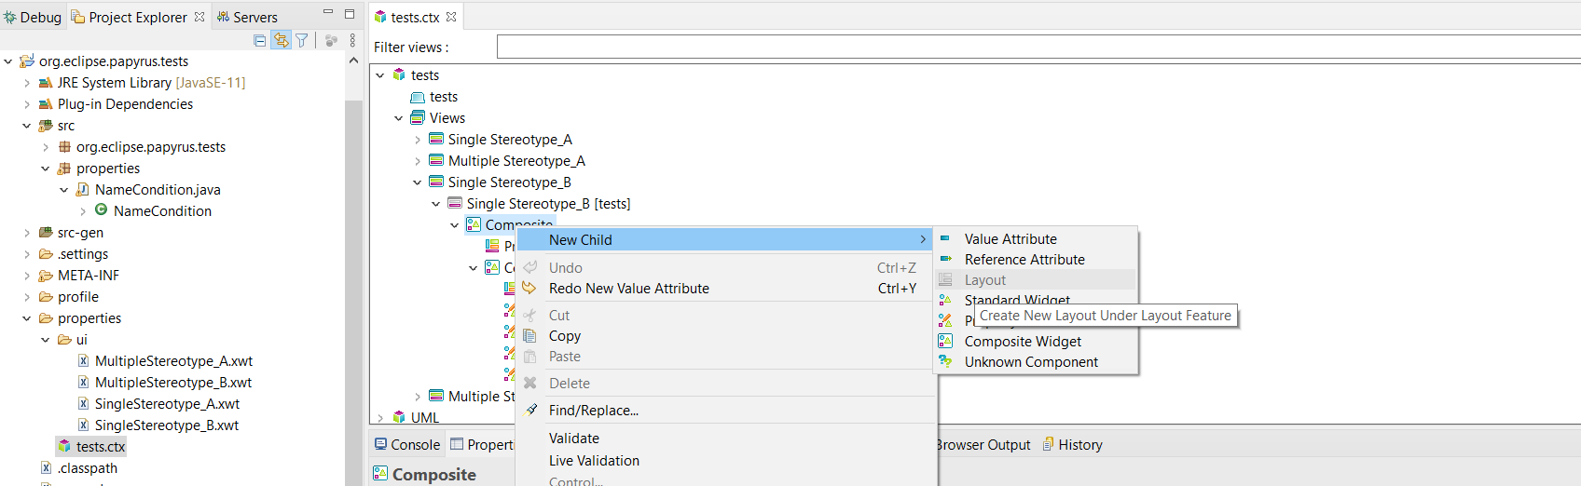Collapse the Views node in tests.ctx tree

[399, 118]
